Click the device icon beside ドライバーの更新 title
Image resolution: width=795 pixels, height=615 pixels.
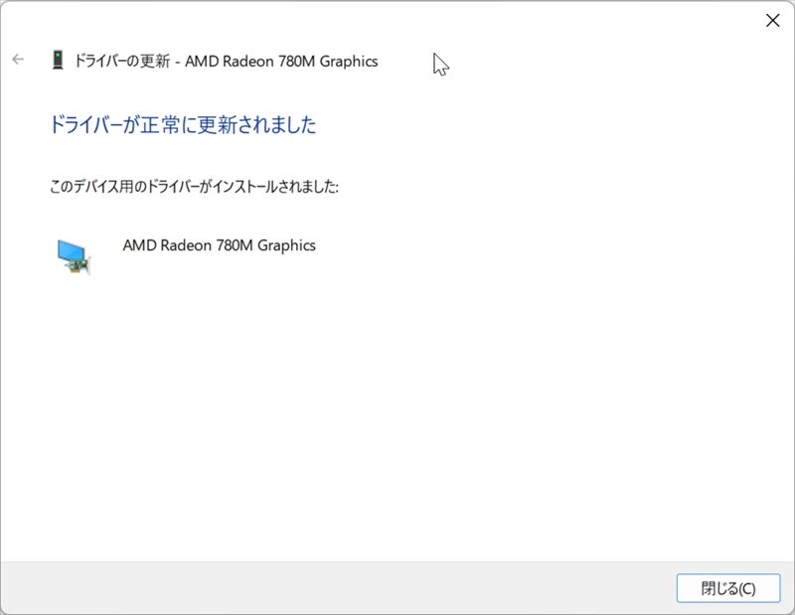tap(58, 60)
